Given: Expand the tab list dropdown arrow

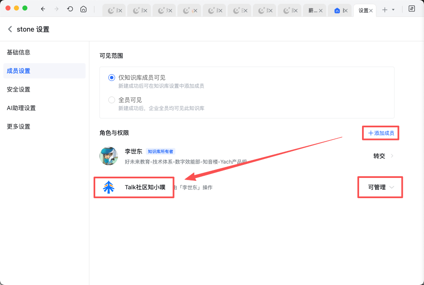Looking at the screenshot, I should pos(393,10).
